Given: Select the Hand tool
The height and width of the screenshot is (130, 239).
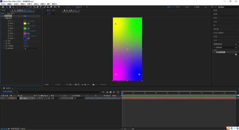Looking at the screenshot, I should coord(10,7).
